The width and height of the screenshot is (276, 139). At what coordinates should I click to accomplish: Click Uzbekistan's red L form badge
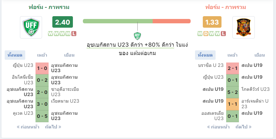[x=74, y=34]
